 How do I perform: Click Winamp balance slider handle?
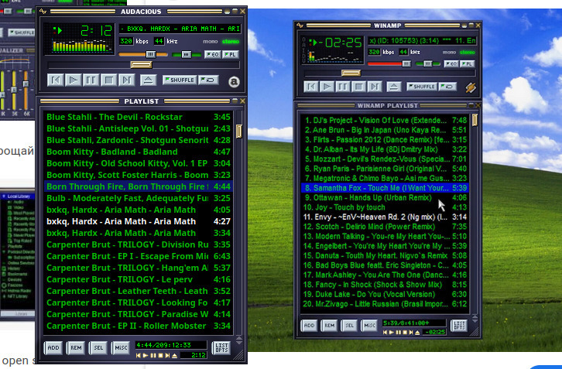pos(427,63)
